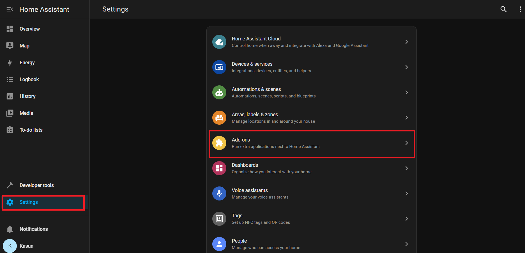Click 'Run extra applications next to Home Assistant'
Image resolution: width=525 pixels, height=253 pixels.
[x=276, y=147]
